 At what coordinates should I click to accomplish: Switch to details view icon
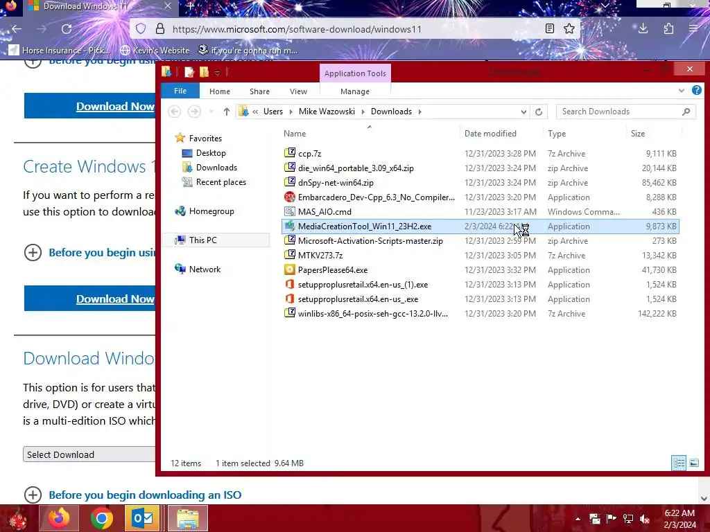tap(679, 463)
